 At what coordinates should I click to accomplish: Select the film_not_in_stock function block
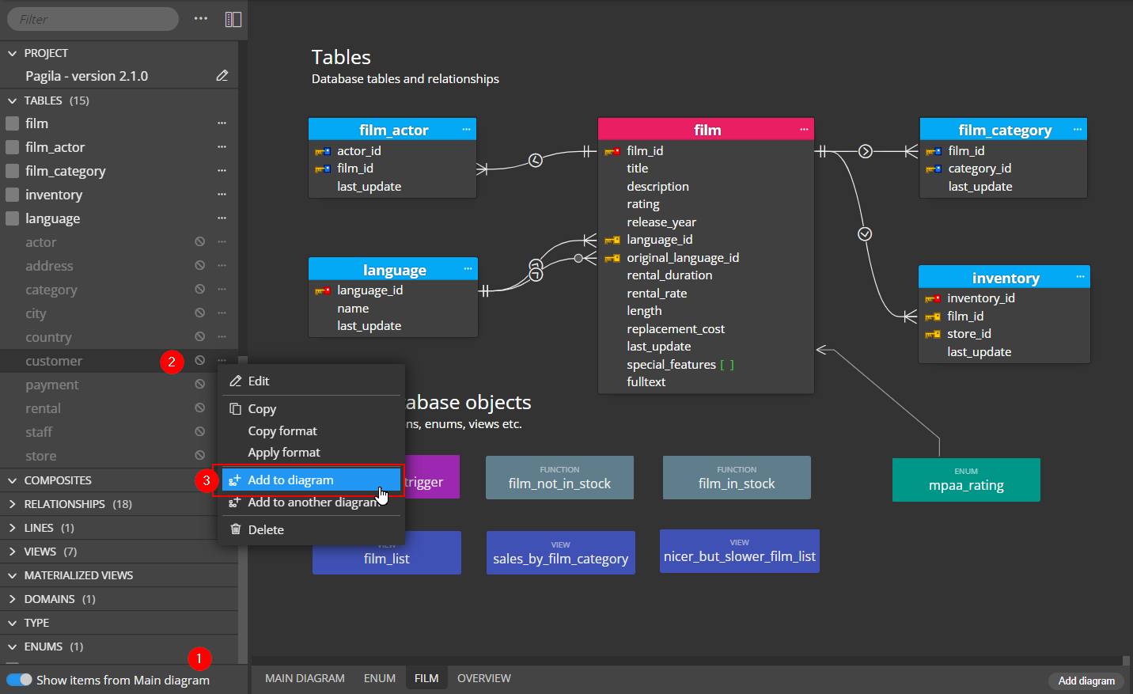tap(559, 477)
